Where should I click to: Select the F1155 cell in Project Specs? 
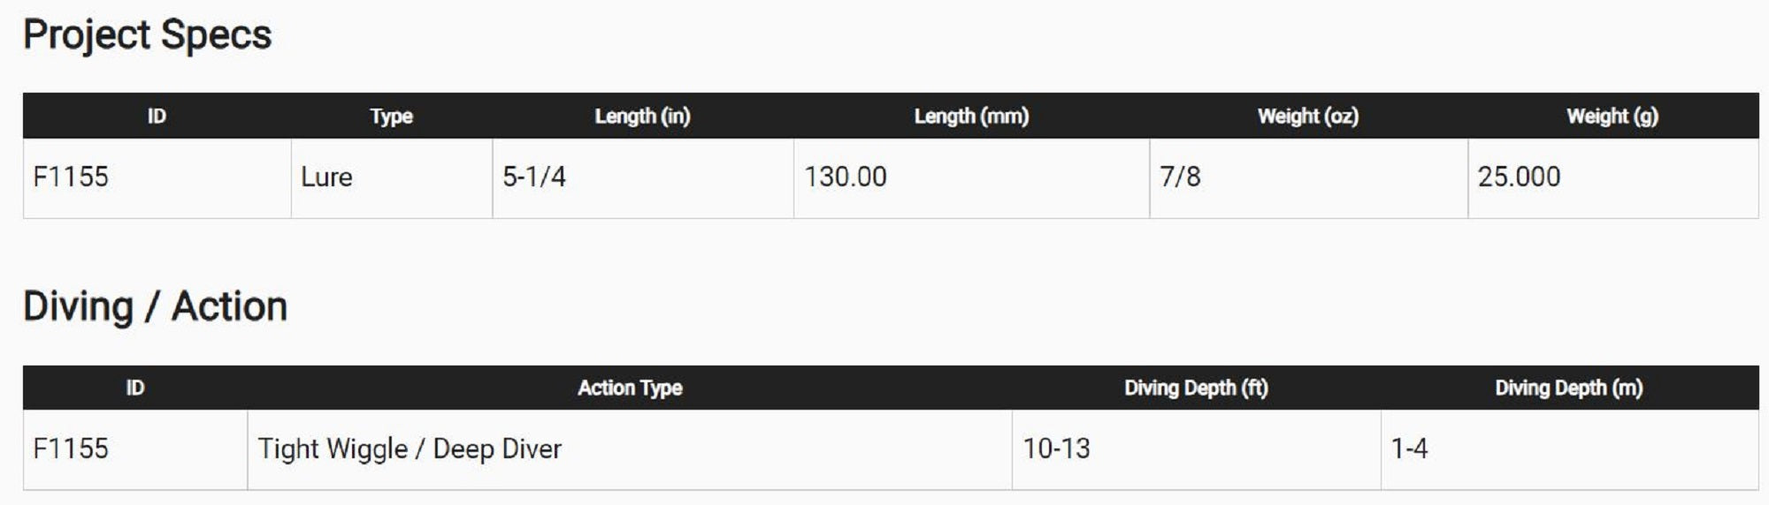tap(71, 177)
